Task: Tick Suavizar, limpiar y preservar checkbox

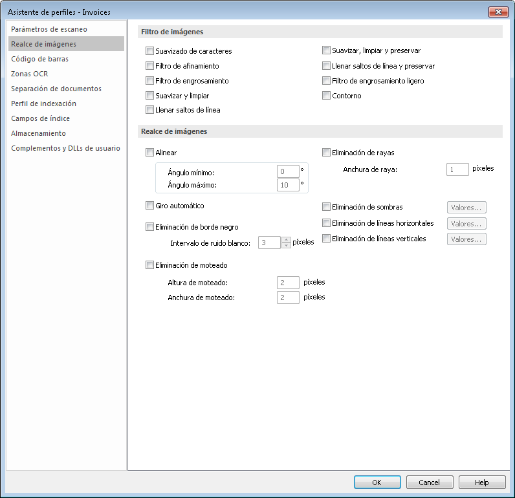Action: 326,50
